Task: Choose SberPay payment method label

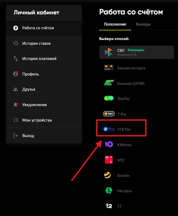Action: pos(123,99)
